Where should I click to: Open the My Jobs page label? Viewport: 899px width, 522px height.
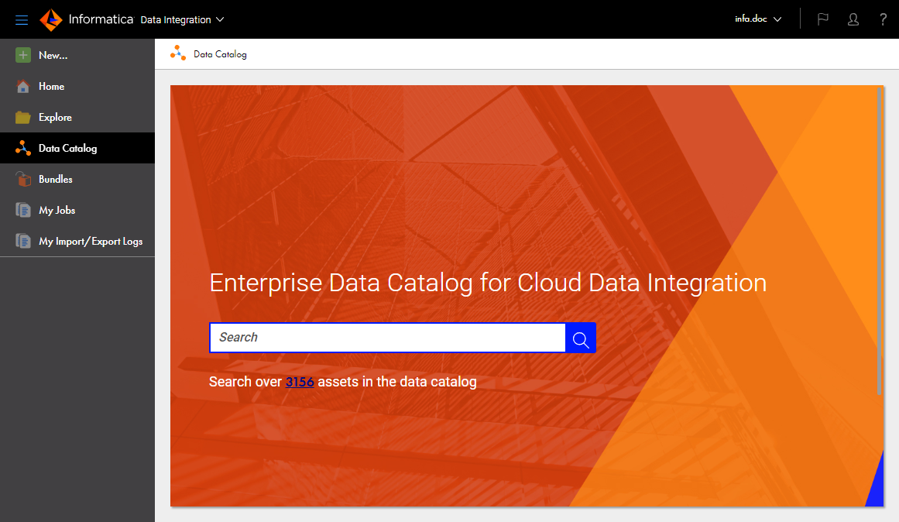57,210
